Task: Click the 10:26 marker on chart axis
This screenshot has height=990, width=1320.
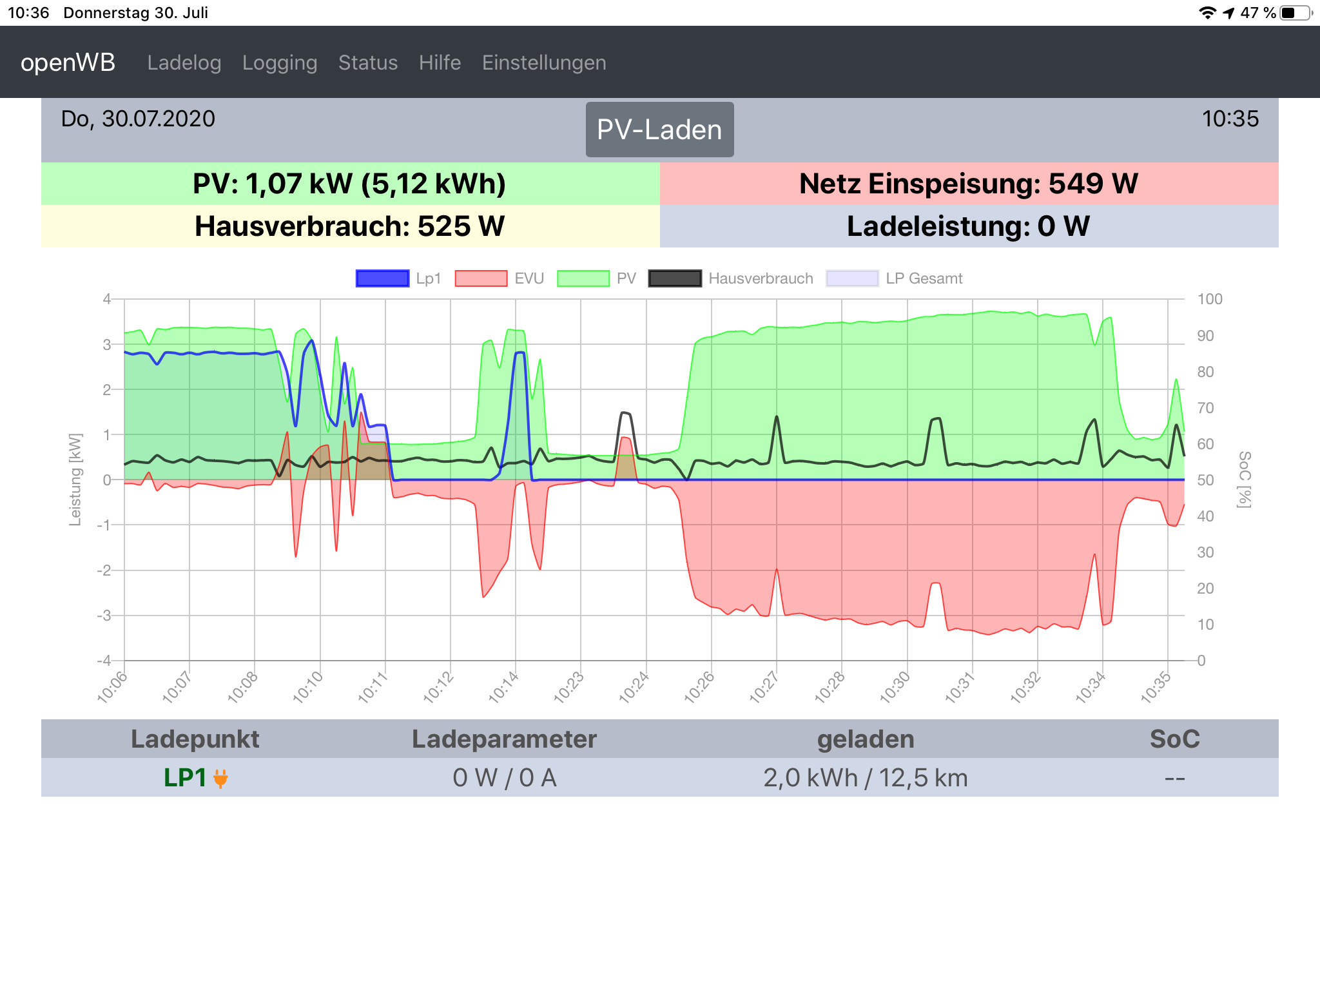Action: point(700,686)
